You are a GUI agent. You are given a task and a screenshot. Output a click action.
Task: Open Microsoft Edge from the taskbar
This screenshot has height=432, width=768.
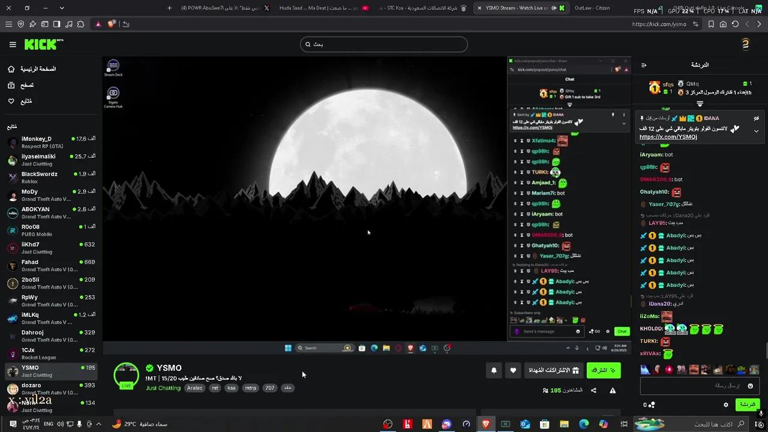[584, 424]
